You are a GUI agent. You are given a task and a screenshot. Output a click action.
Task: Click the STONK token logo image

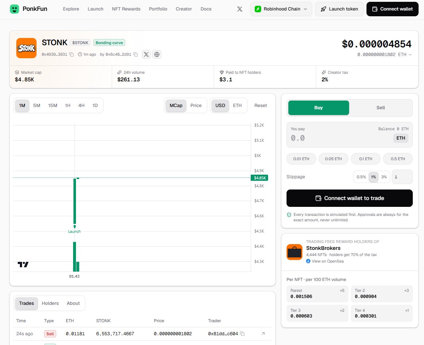[26, 48]
